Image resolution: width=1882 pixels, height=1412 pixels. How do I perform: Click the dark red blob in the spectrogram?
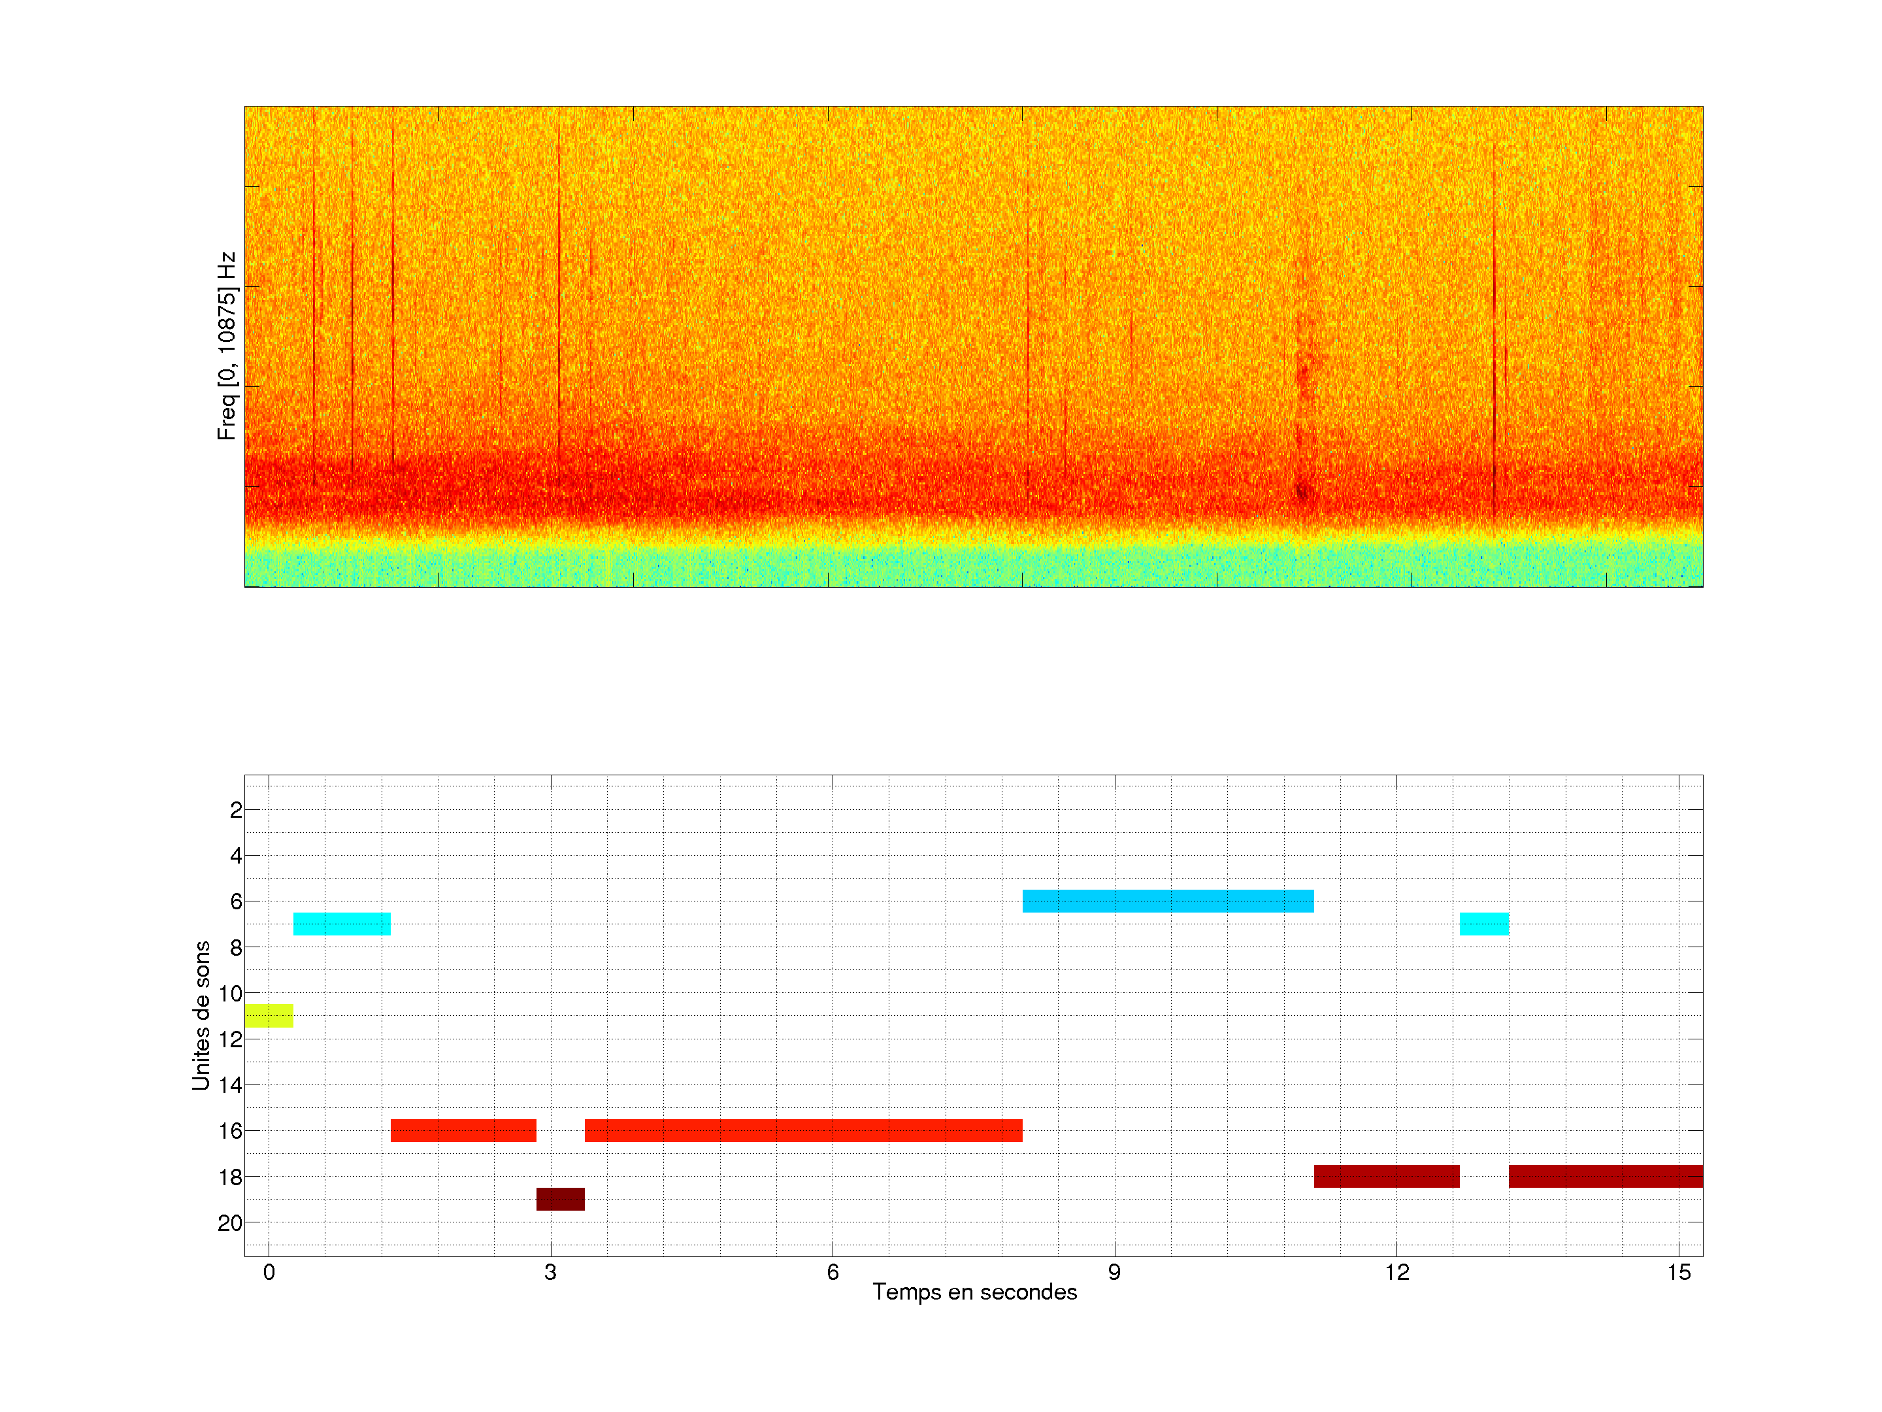click(1302, 492)
